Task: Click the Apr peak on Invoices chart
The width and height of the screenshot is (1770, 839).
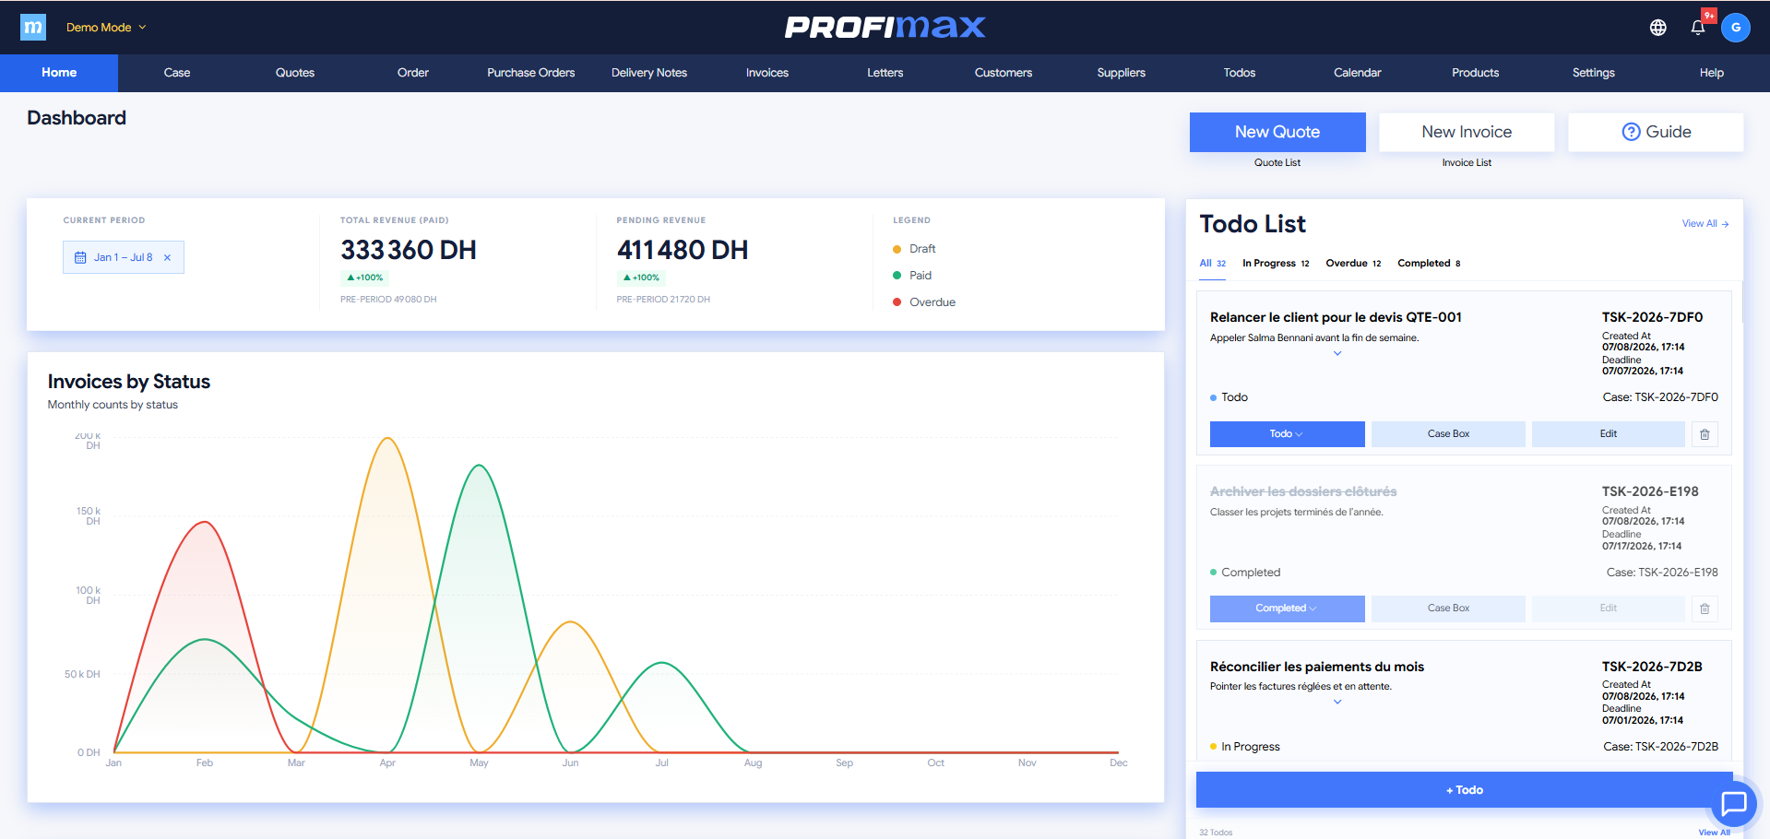Action: click(x=388, y=439)
